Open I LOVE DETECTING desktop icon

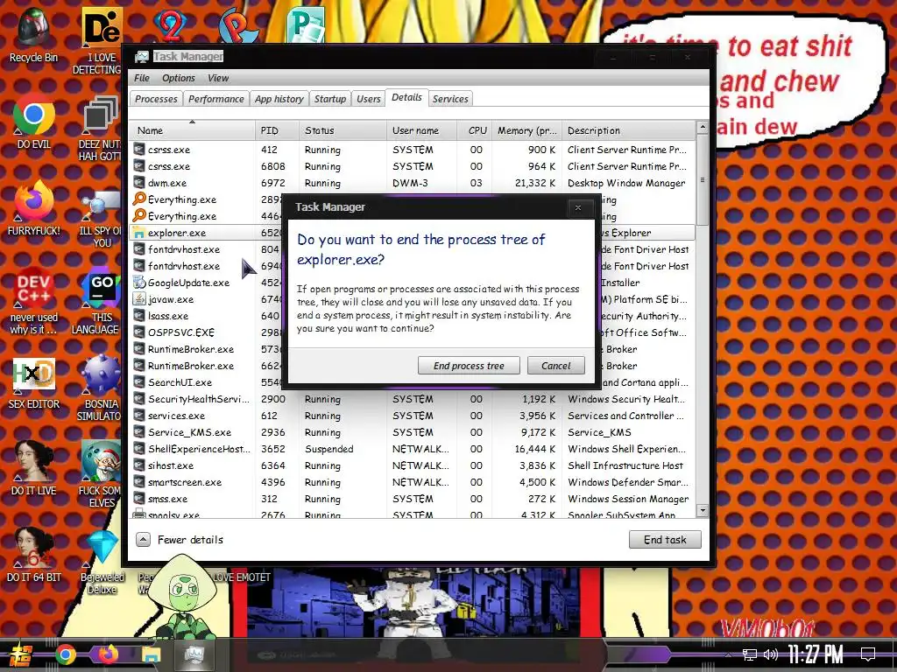pos(98,41)
